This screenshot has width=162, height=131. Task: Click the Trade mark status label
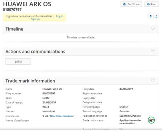(93, 120)
